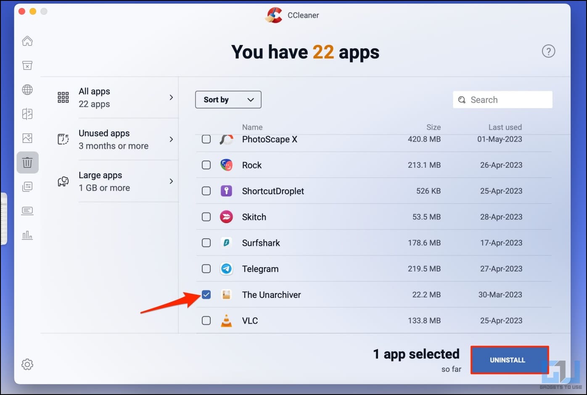
Task: Click the search magnifier icon
Action: [x=462, y=100]
